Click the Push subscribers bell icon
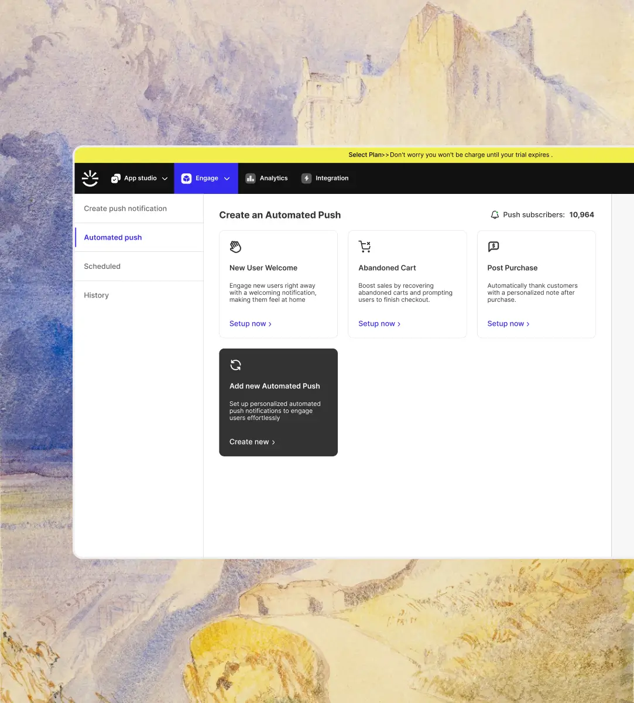 pos(495,215)
